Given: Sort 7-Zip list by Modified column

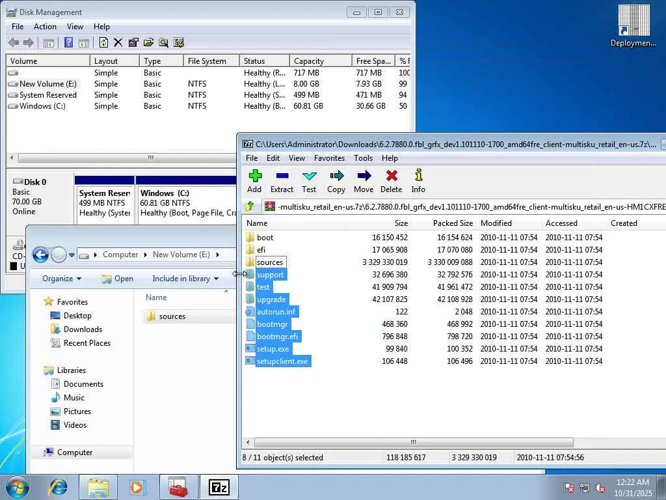Looking at the screenshot, I should (509, 223).
